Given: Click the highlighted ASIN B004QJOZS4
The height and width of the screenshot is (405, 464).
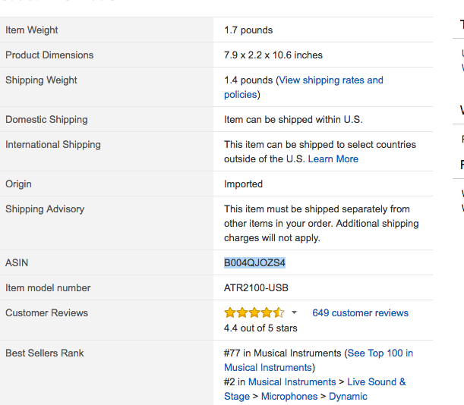Looking at the screenshot, I should point(254,262).
